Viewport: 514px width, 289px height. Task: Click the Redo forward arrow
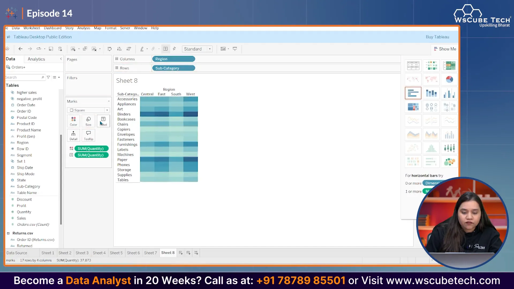coord(30,49)
